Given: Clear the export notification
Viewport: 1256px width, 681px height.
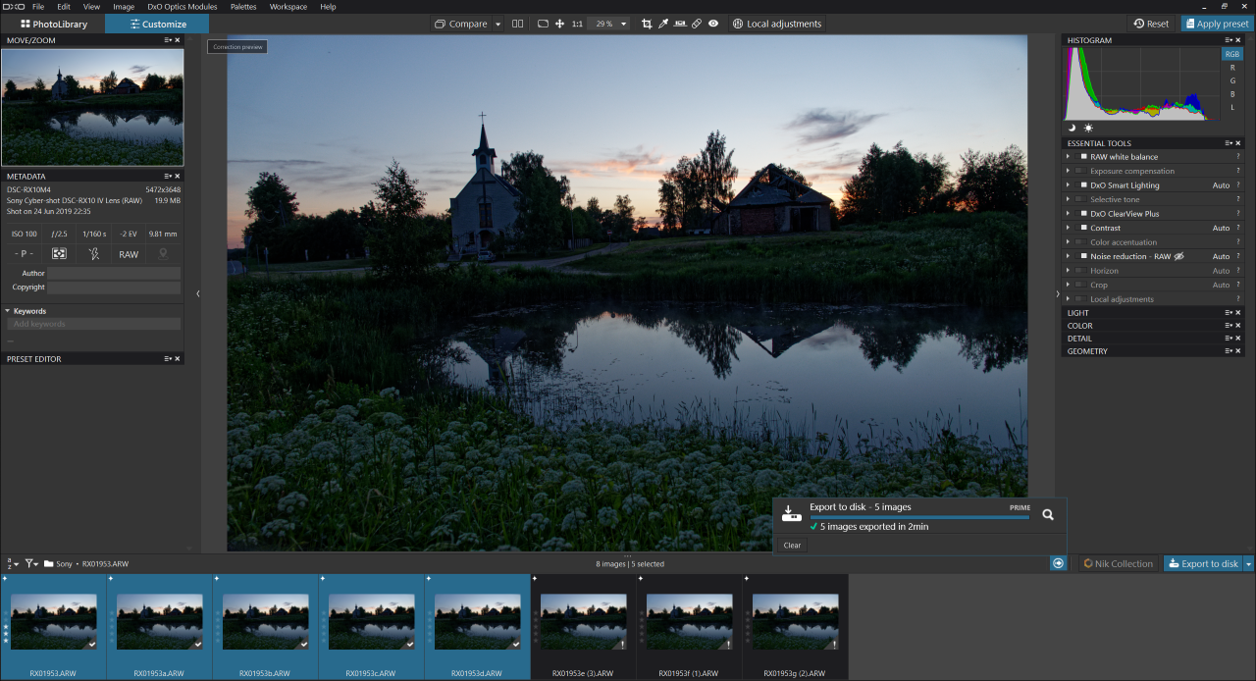Looking at the screenshot, I should 792,546.
